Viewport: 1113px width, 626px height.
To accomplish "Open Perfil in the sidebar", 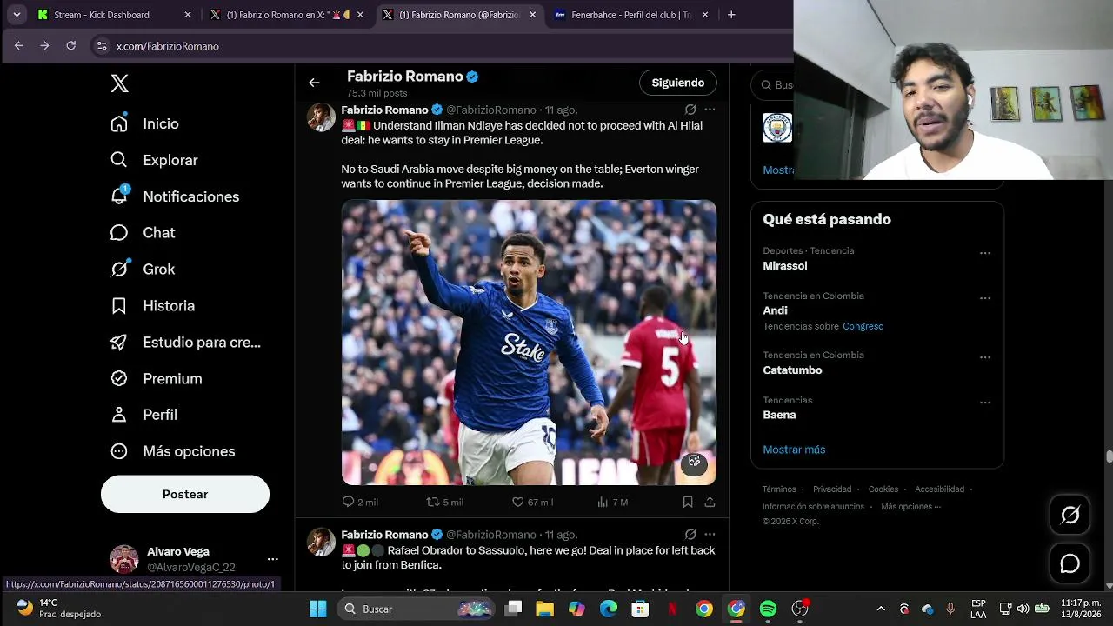I will (x=144, y=415).
